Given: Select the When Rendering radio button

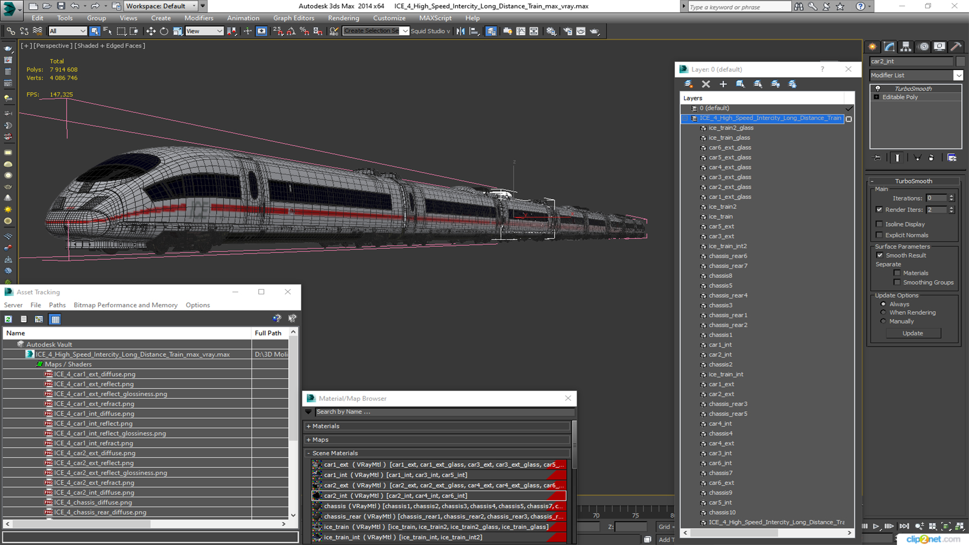Looking at the screenshot, I should [x=883, y=312].
